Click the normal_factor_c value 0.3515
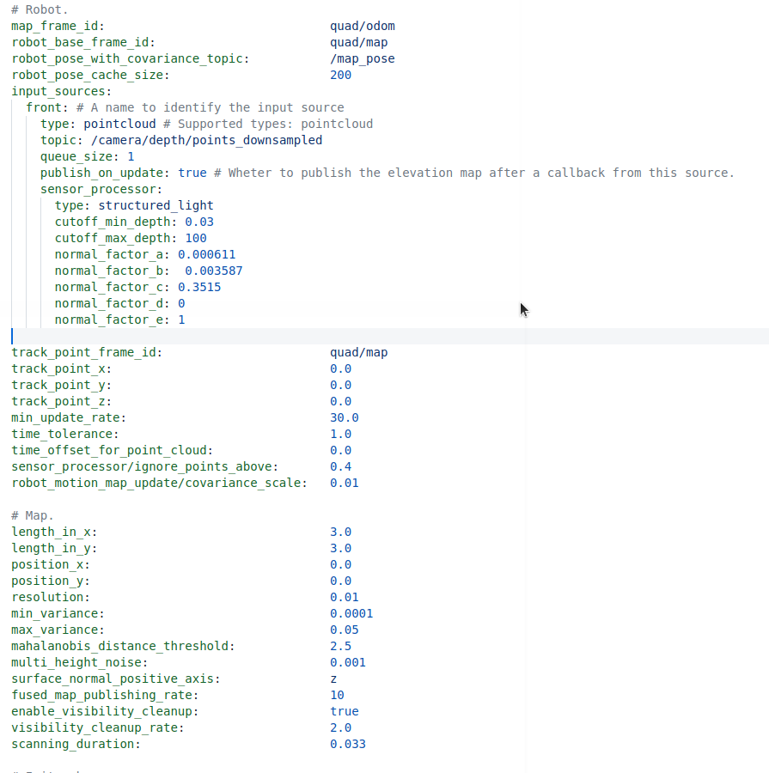The image size is (769, 773). coord(198,287)
